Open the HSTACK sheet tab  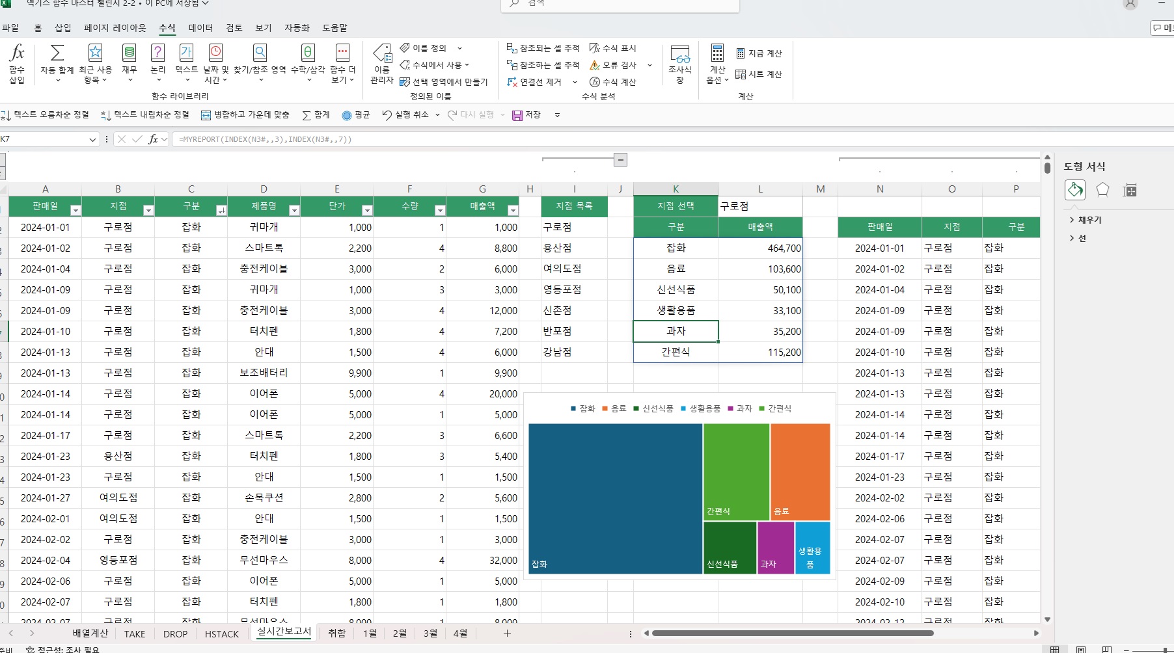[222, 633]
